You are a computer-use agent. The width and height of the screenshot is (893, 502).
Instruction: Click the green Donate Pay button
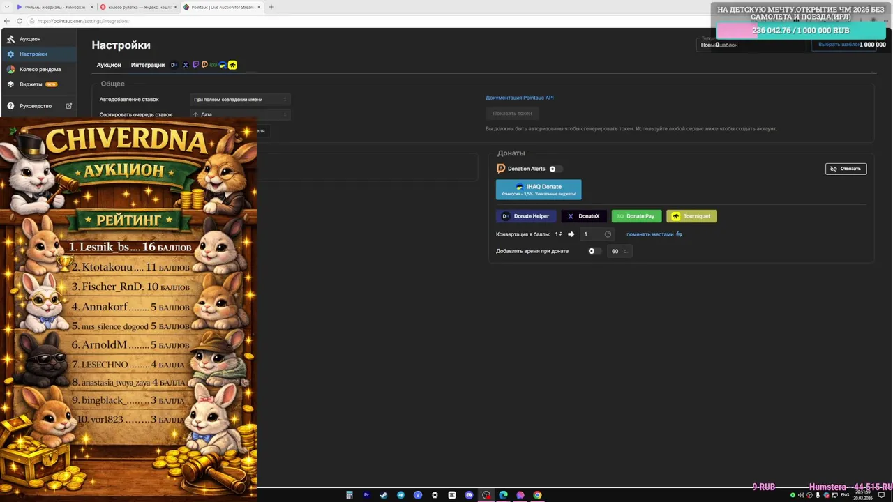tap(636, 216)
